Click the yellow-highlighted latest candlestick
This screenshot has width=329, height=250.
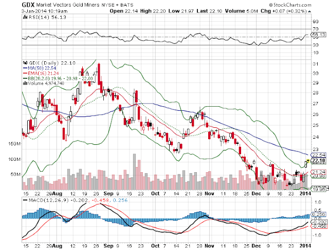click(308, 161)
